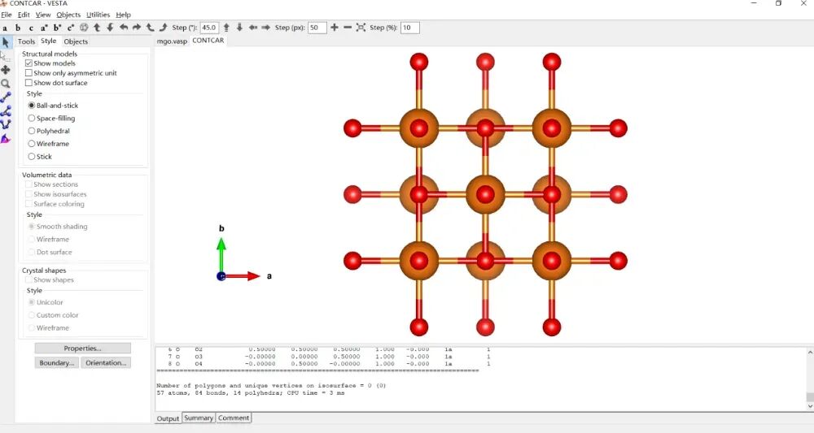Open the Comment tab
Screen dimensions: 814x433
[234, 418]
